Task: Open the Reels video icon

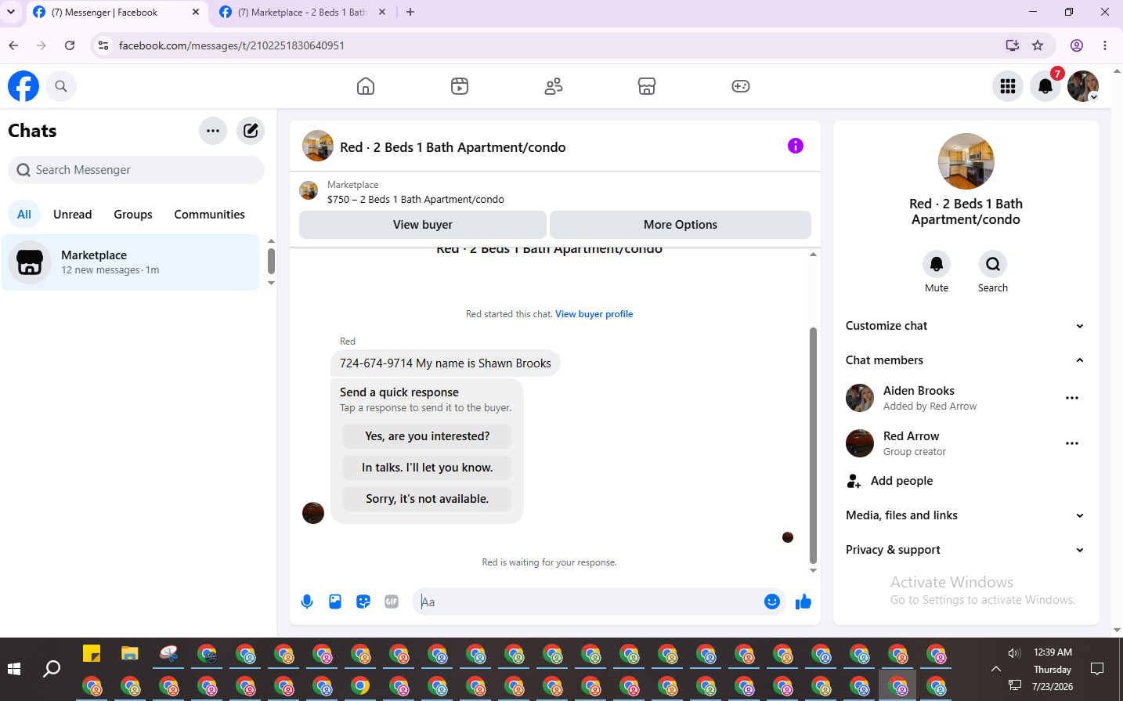Action: (460, 86)
